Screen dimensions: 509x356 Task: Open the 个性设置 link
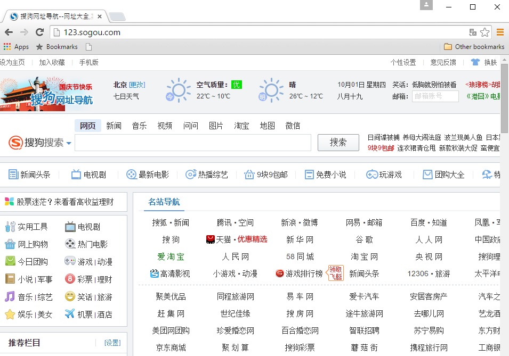(x=403, y=62)
